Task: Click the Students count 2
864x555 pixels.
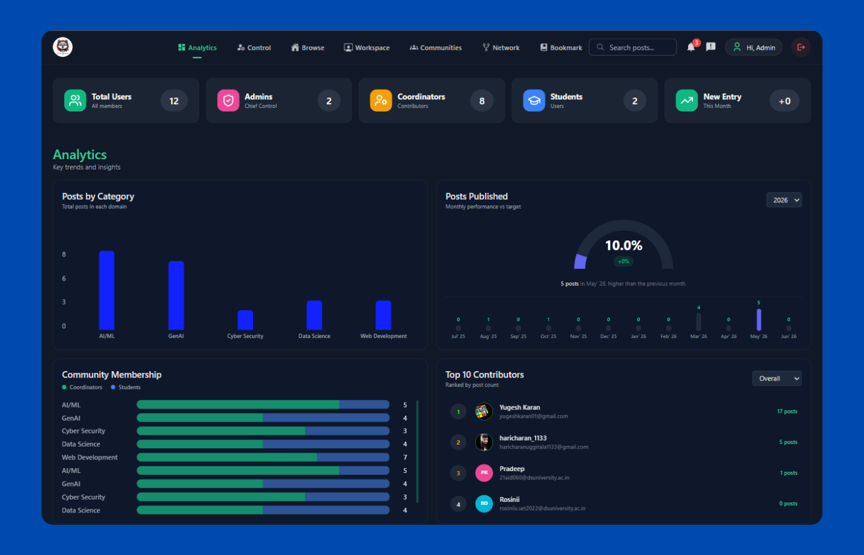Action: tap(635, 101)
